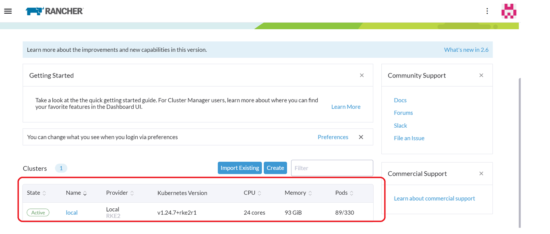550x234 pixels.
Task: Click the Import Existing button
Action: (240, 168)
